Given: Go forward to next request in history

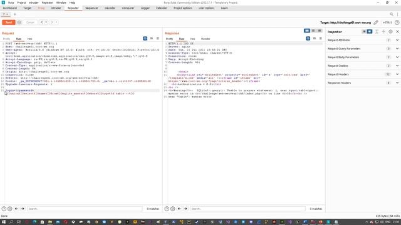Looking at the screenshot, I should click(x=52, y=22).
